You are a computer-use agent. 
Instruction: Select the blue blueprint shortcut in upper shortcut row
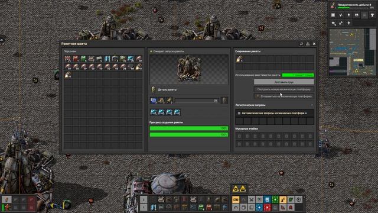tap(267, 199)
